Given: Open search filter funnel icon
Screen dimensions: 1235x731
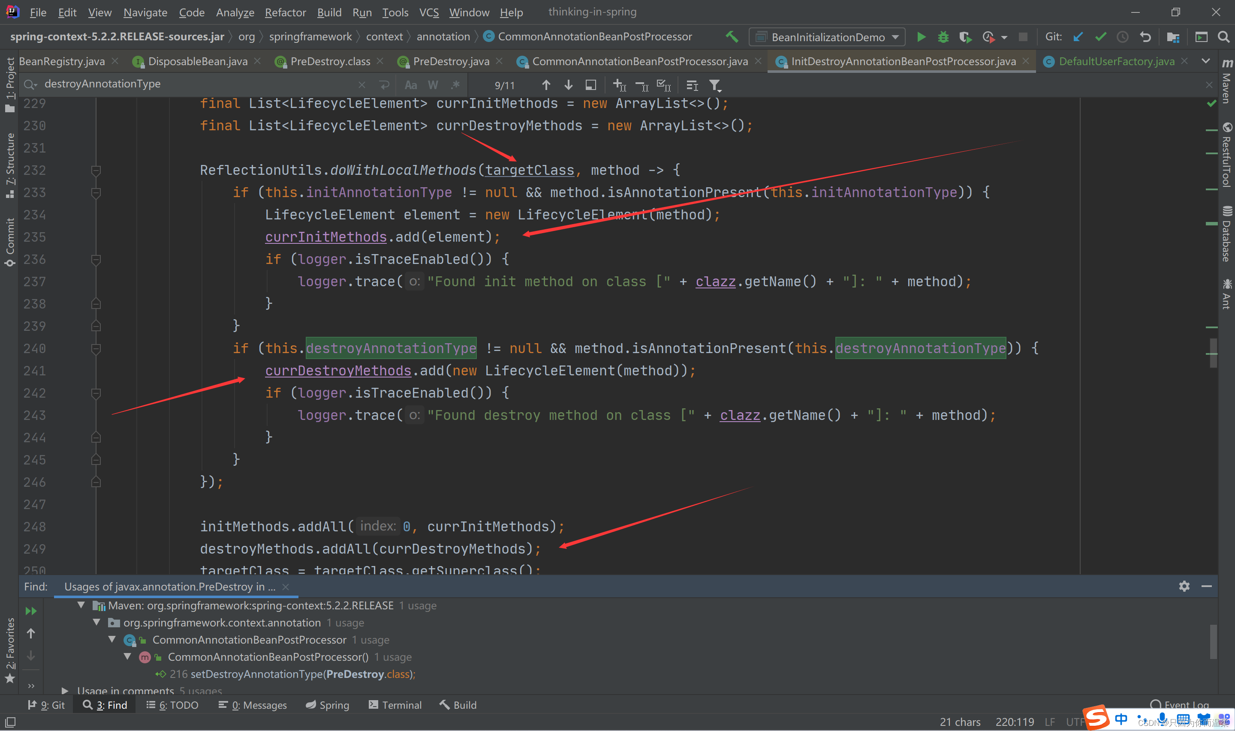Looking at the screenshot, I should [714, 86].
